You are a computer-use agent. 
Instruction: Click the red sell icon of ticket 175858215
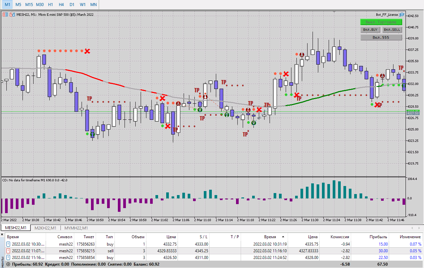[9, 251]
